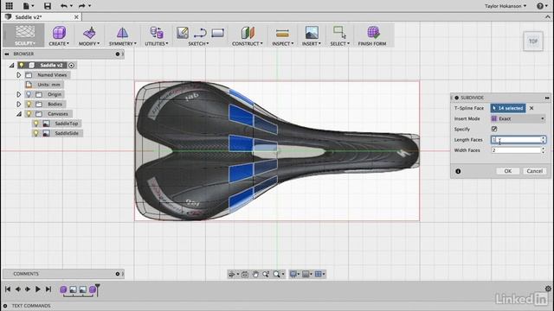Collapse the Saddle v2 root node
This screenshot has width=554, height=311.
[x=11, y=66]
